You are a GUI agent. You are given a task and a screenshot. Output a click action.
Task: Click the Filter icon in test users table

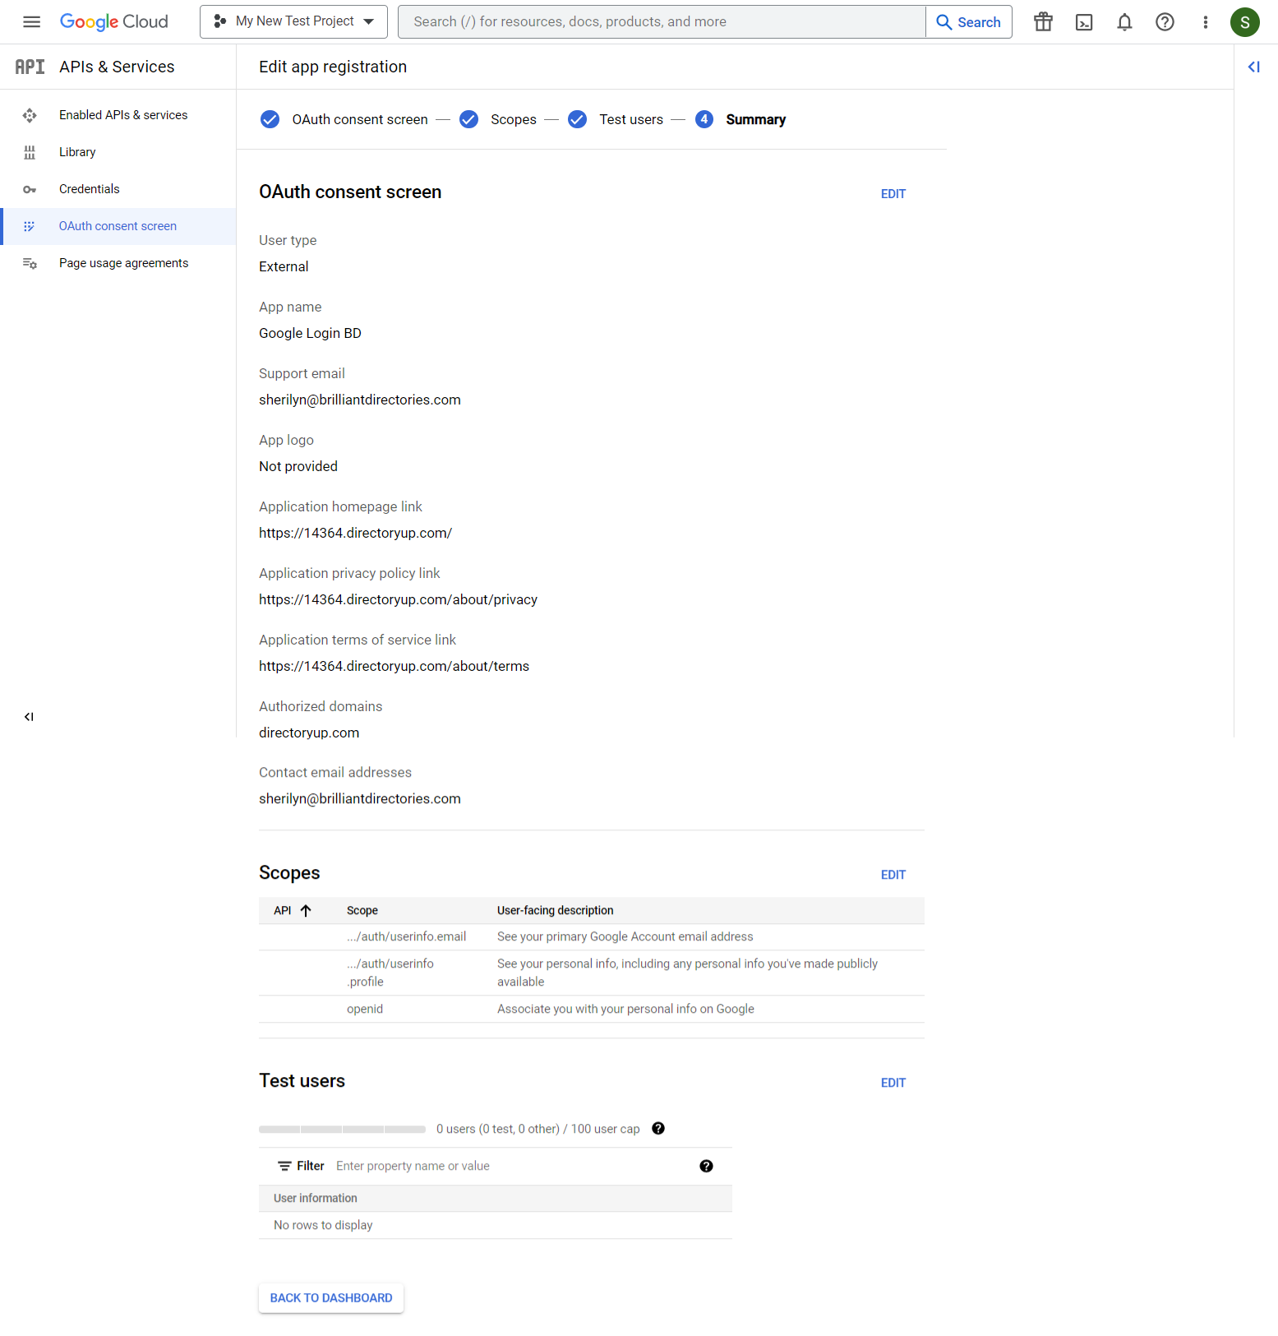pos(284,1166)
